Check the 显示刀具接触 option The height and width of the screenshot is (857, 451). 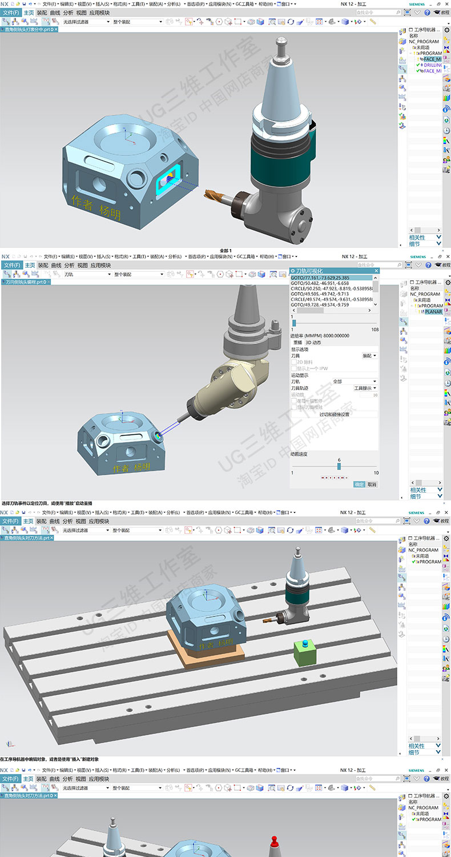(x=293, y=407)
